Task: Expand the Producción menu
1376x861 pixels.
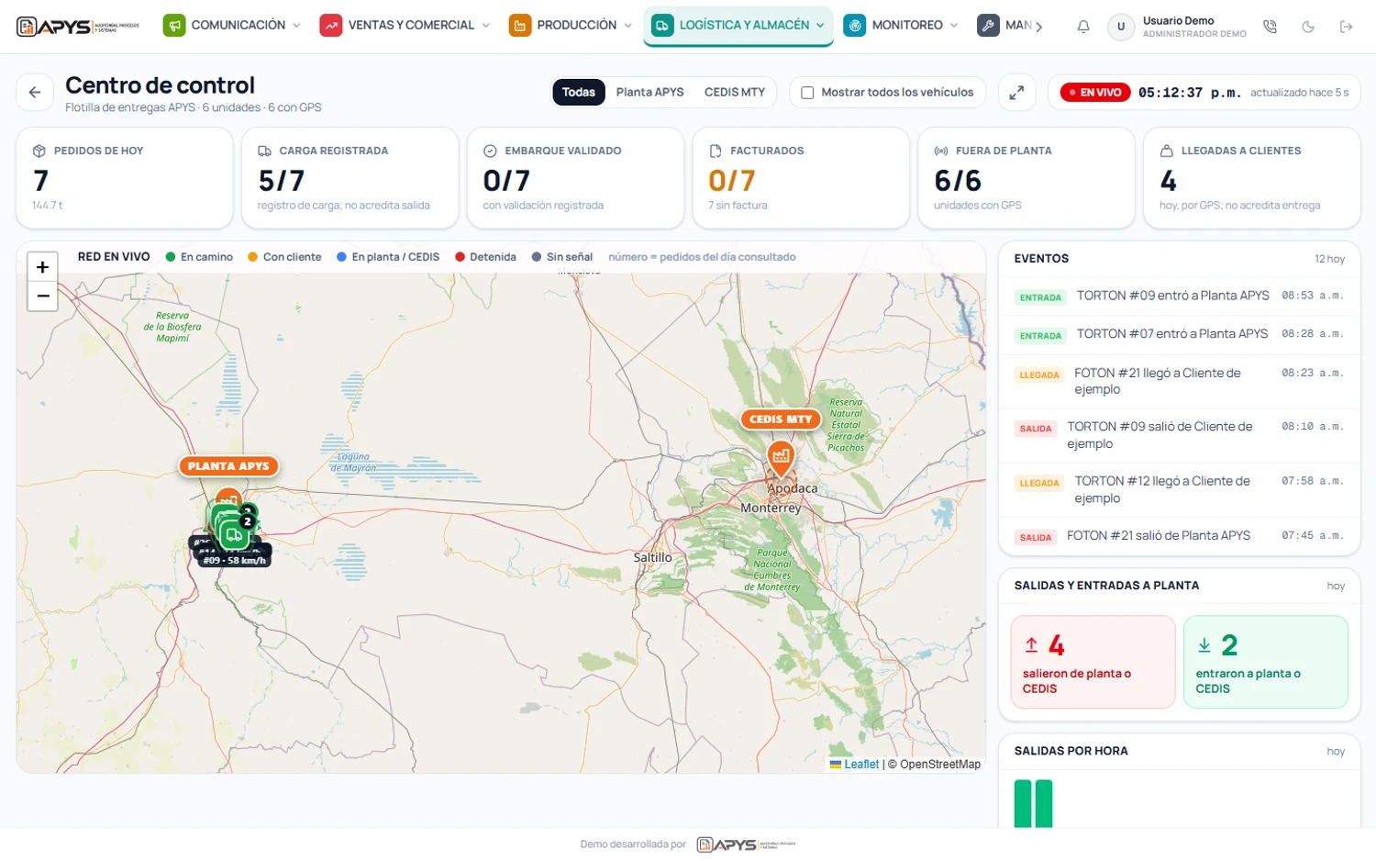Action: coord(570,26)
